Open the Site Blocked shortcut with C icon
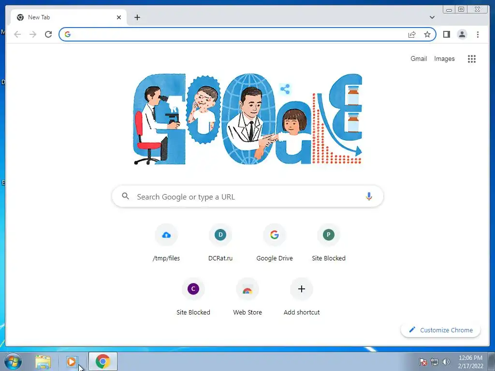495x371 pixels. [x=193, y=297]
